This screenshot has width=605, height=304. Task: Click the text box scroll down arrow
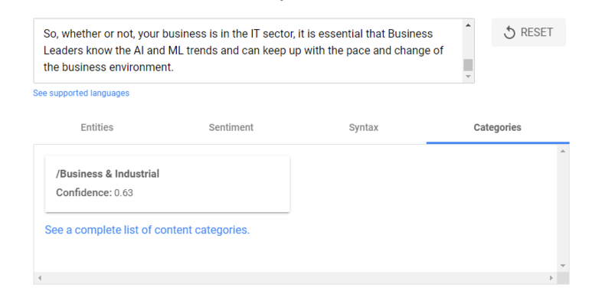(468, 77)
